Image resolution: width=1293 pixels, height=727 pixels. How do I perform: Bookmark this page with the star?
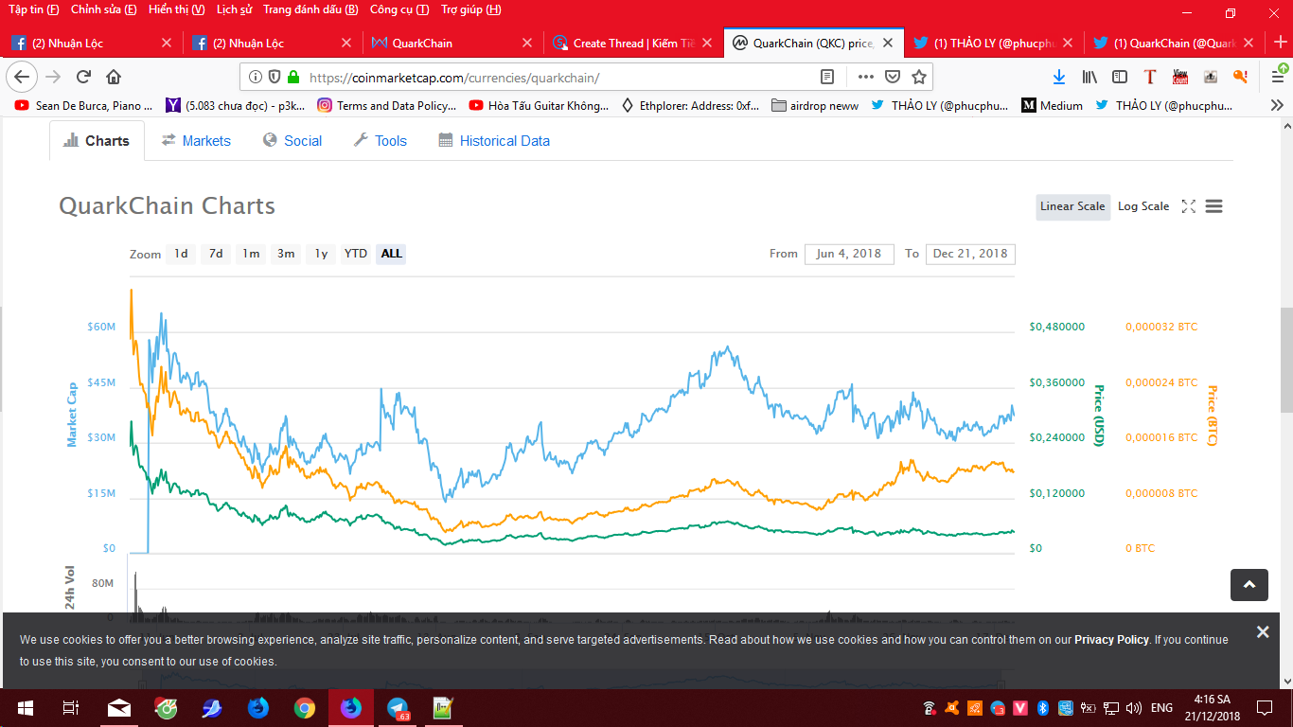coord(918,77)
